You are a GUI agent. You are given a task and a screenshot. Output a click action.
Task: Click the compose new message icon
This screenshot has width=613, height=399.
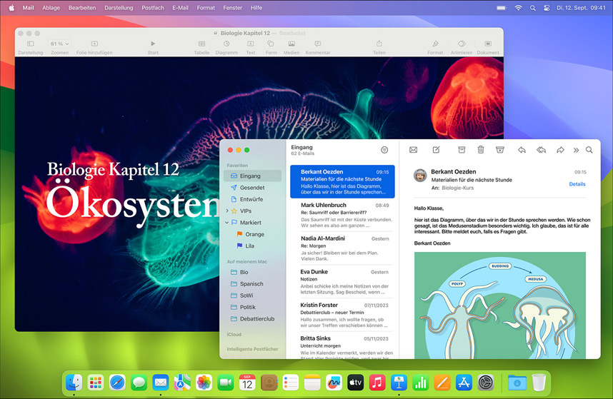click(x=436, y=150)
